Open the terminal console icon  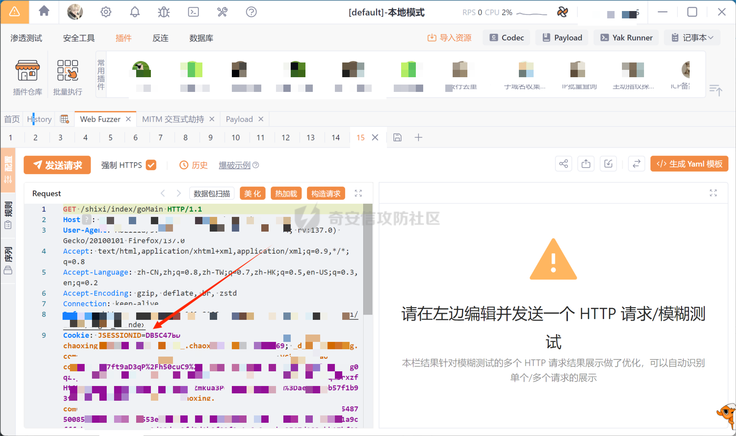click(193, 12)
